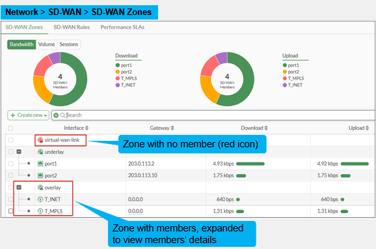Screen dimensions: 376x249
Task: Click T_INET in Upload legend
Action: pos(293,85)
